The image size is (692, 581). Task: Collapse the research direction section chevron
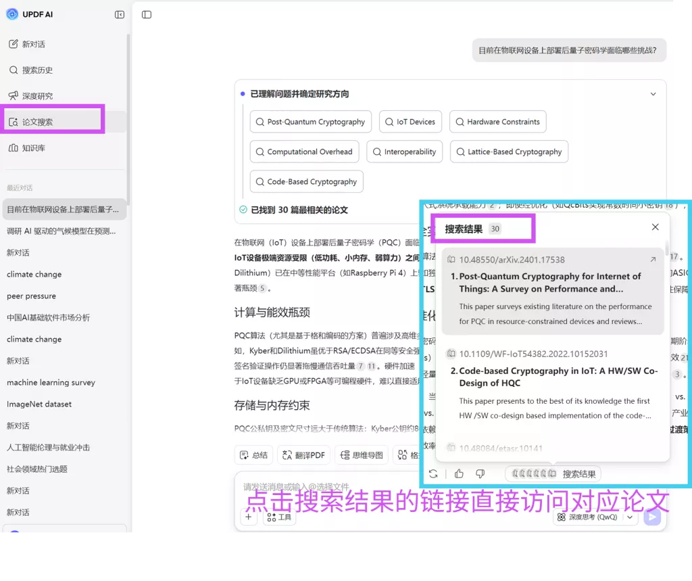[x=653, y=94]
